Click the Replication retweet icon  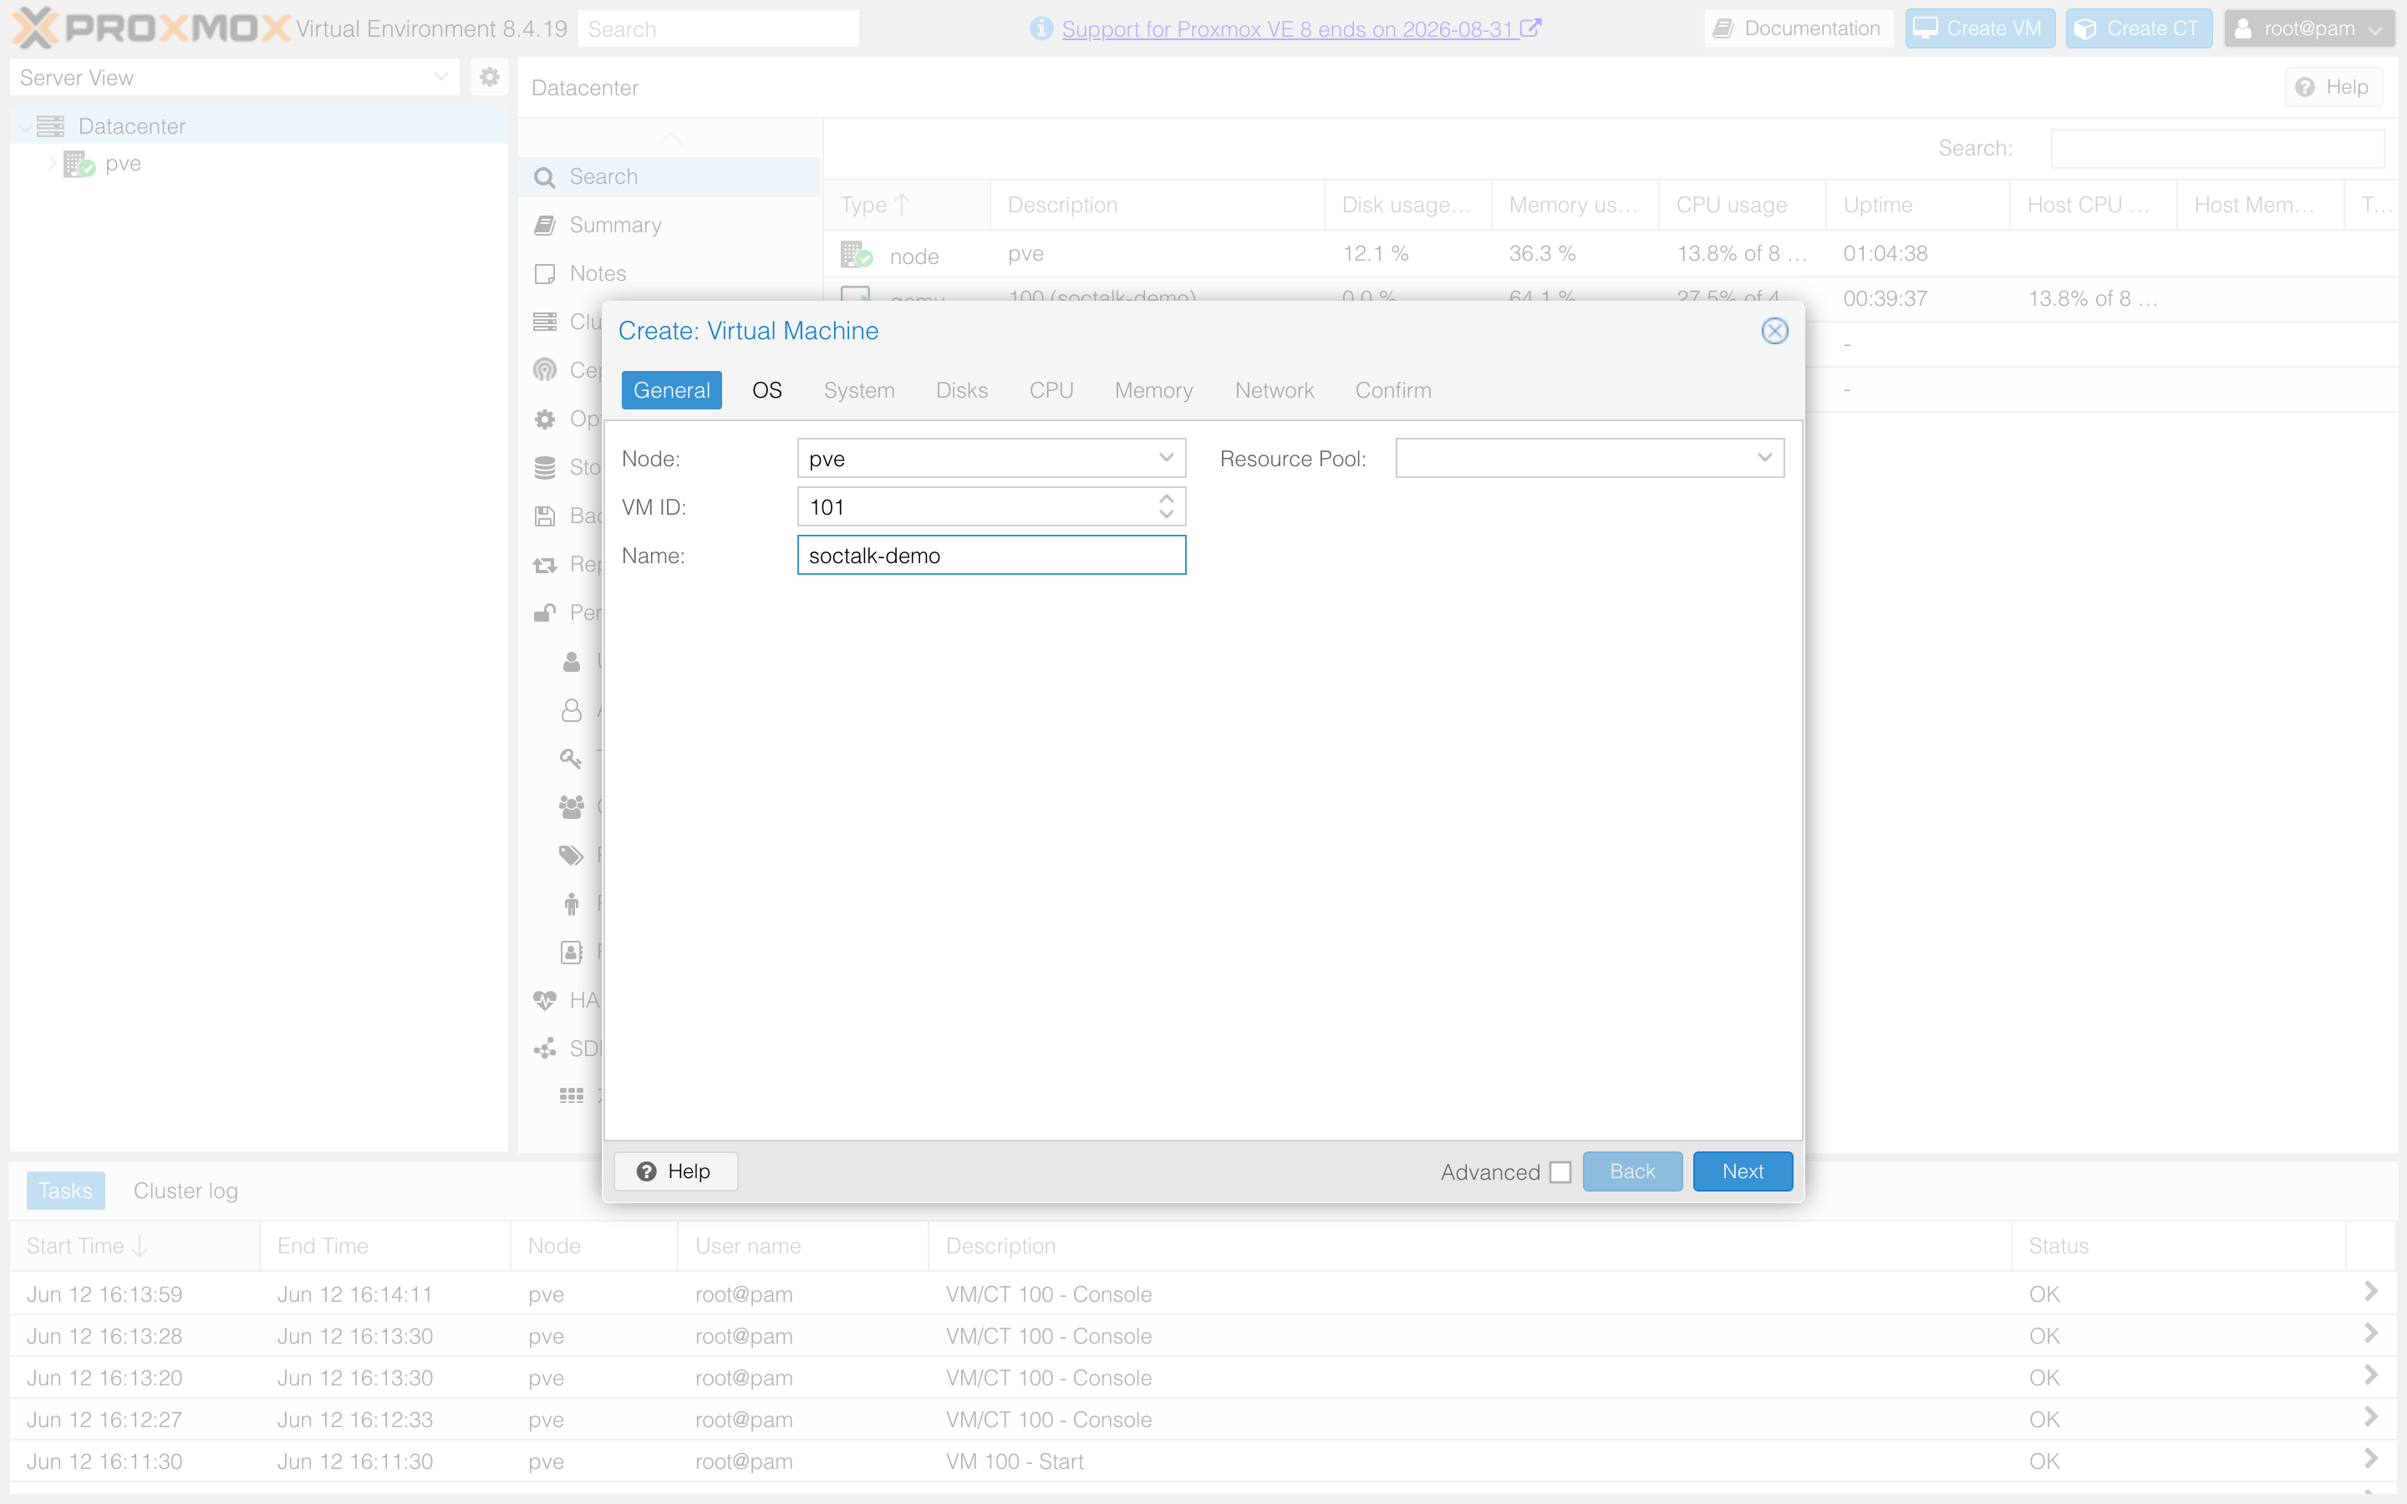(544, 564)
